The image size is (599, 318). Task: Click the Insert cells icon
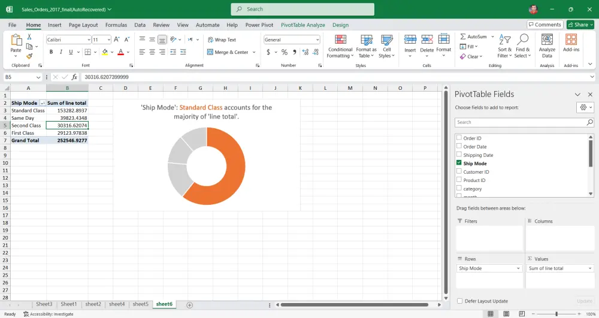[410, 40]
